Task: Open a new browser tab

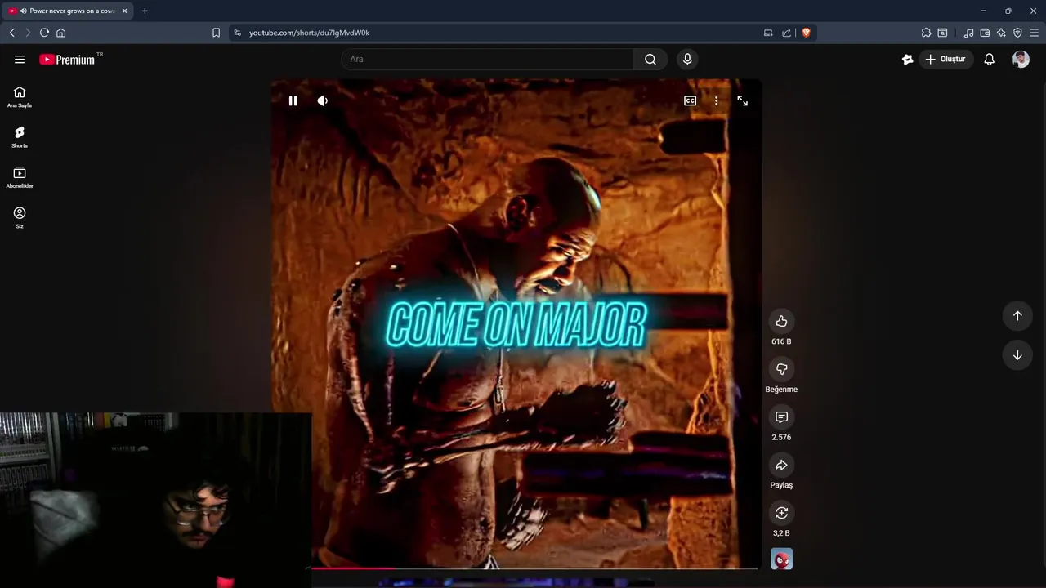Action: (145, 11)
